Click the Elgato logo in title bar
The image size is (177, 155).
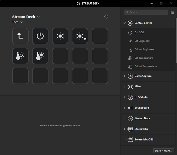click(x=79, y=3)
